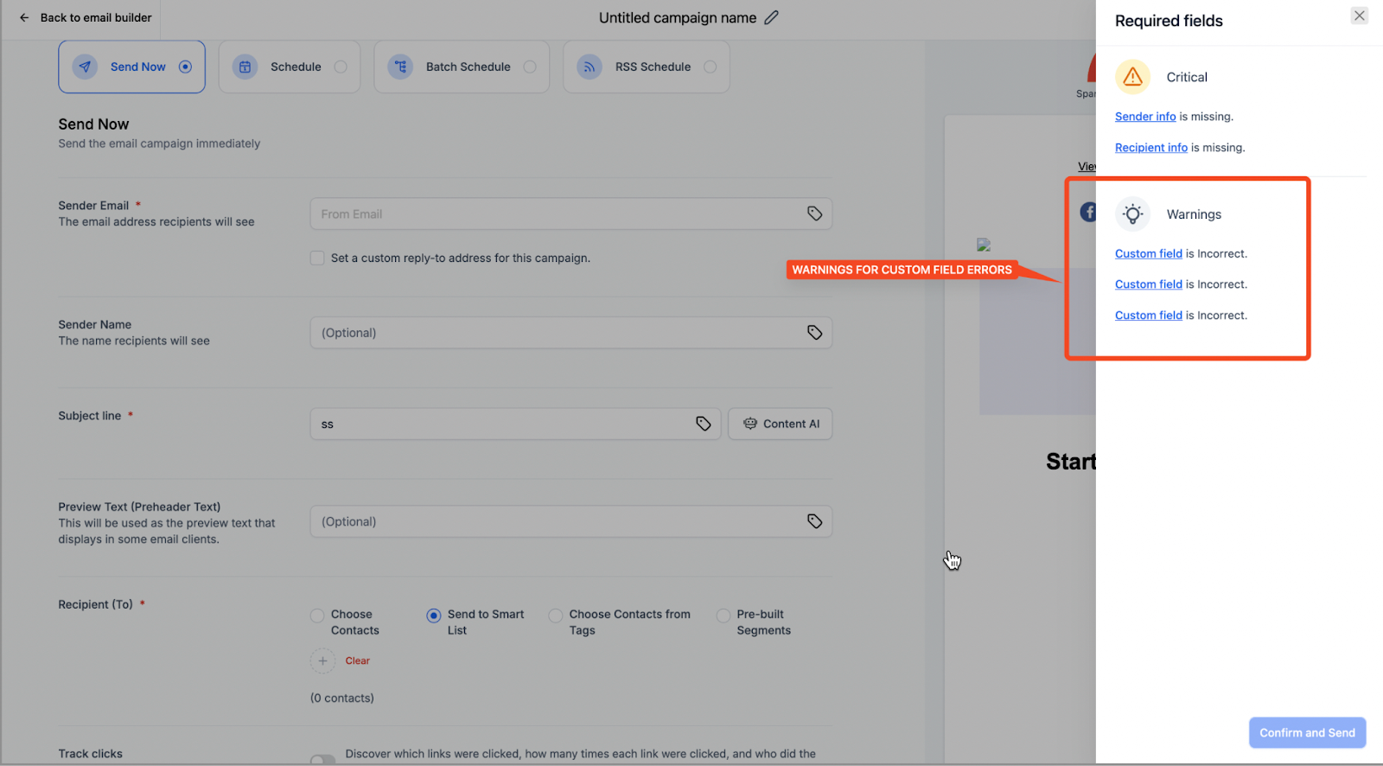The height and width of the screenshot is (766, 1383).
Task: Select Choose Contacts radio button
Action: pyautogui.click(x=317, y=616)
